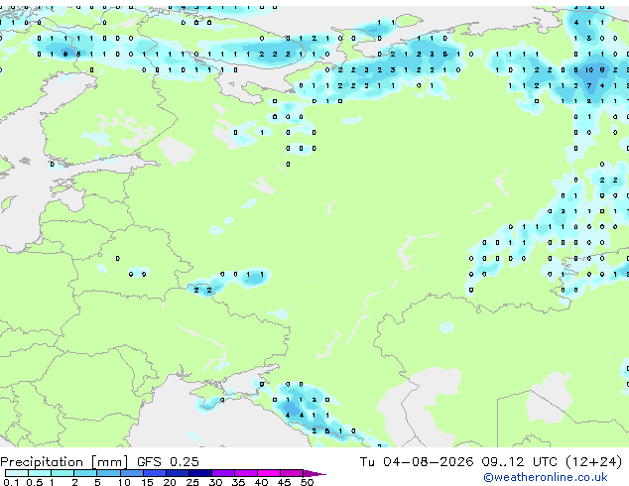Screen dimensions: 629x486
Task: Pick the 30 to 35 mm purple swatch
Action: point(223,473)
